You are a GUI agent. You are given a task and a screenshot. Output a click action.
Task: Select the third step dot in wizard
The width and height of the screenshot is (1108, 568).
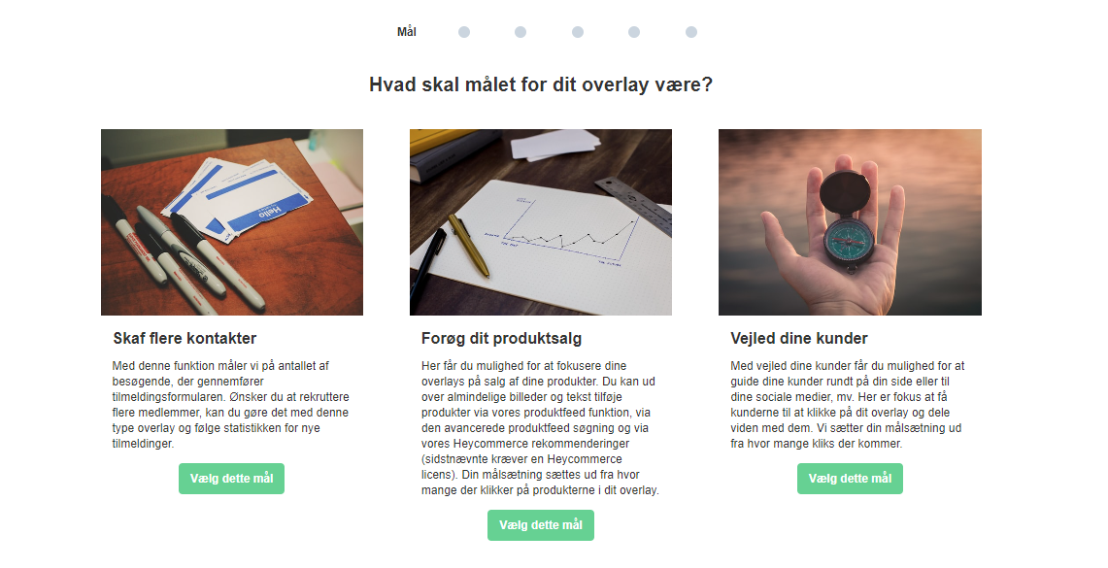(x=520, y=32)
